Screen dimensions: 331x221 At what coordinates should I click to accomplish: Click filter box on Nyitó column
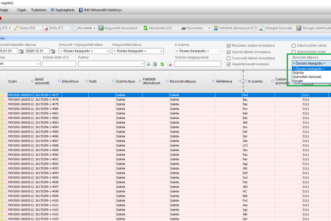pyautogui.click(x=113, y=81)
